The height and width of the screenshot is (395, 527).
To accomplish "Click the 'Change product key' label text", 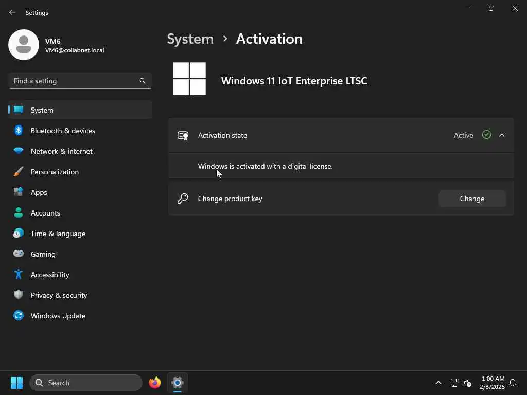I will (230, 199).
